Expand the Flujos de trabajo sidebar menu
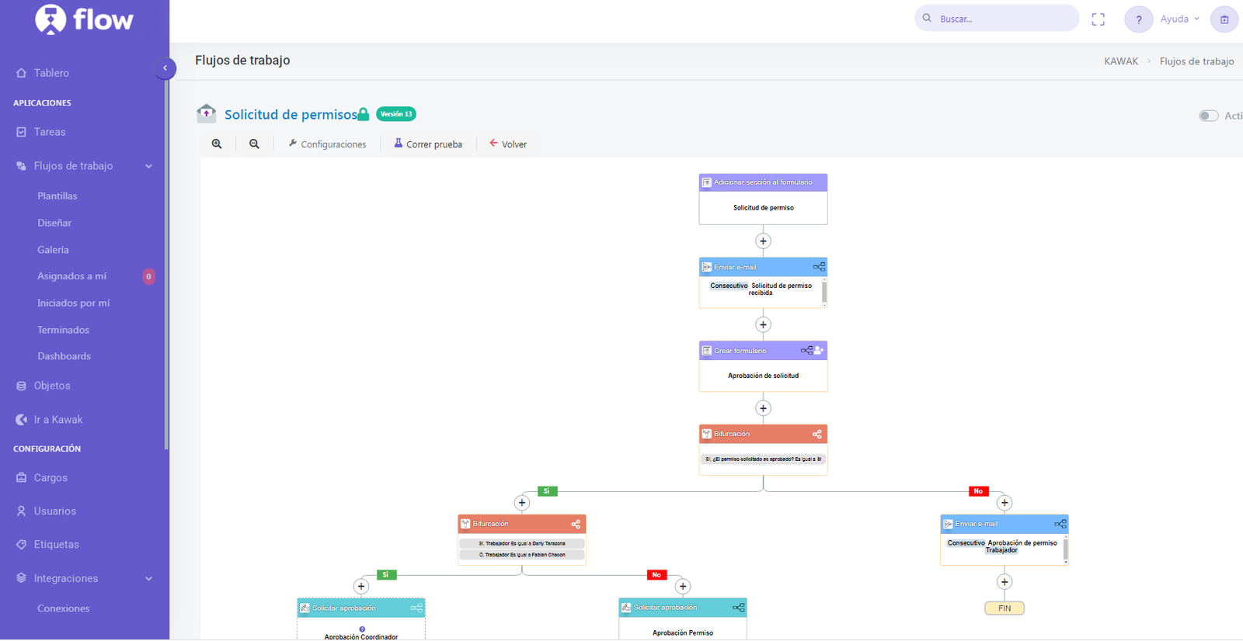The width and height of the screenshot is (1243, 641). (148, 166)
